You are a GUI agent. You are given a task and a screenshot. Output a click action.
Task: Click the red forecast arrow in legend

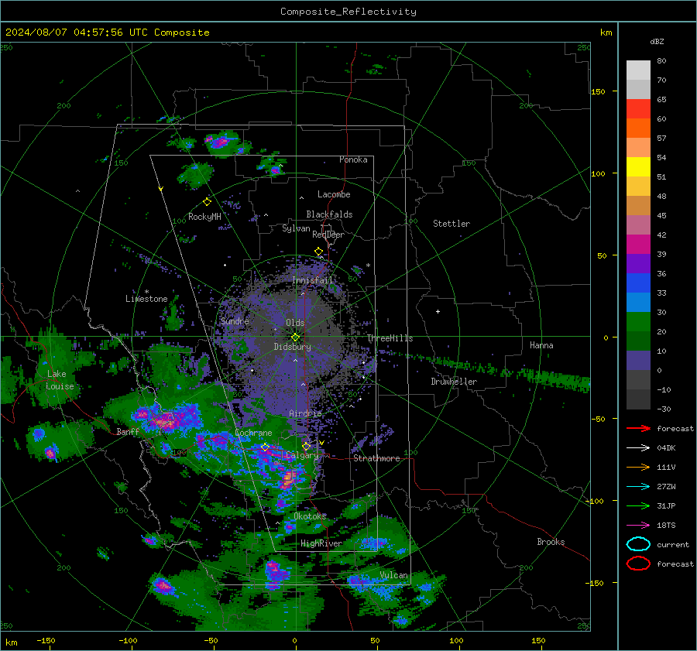[638, 428]
